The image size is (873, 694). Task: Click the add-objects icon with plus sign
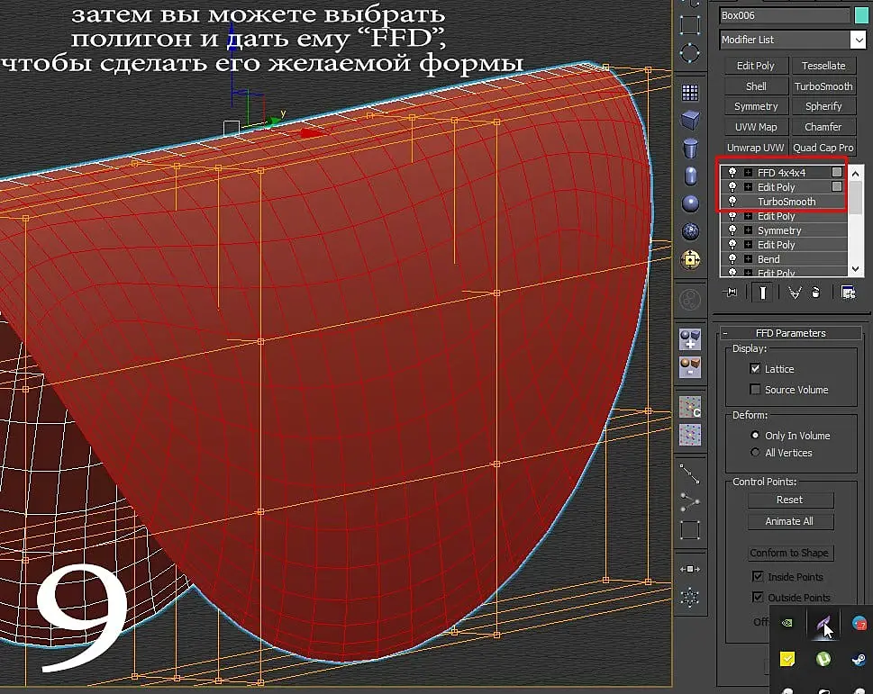click(690, 339)
